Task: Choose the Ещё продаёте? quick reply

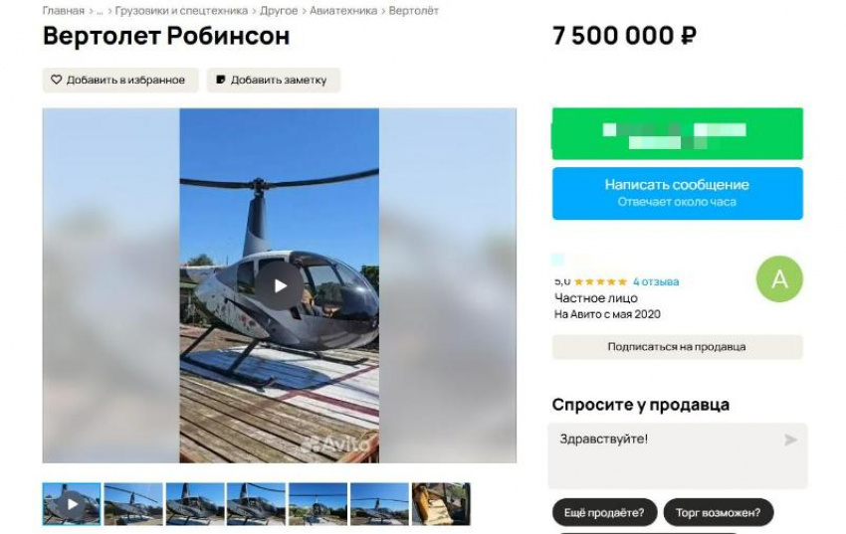Action: 604,512
